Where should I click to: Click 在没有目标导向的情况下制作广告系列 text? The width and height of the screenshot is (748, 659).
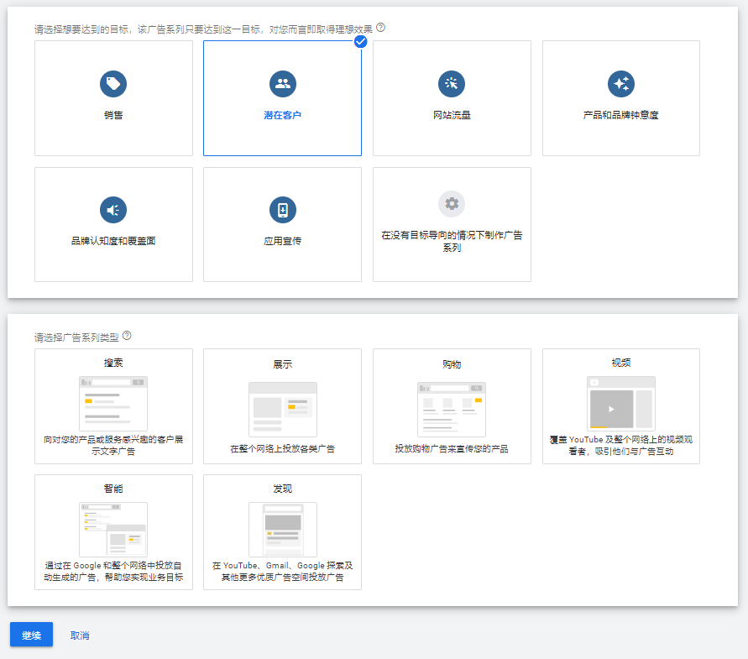(452, 241)
